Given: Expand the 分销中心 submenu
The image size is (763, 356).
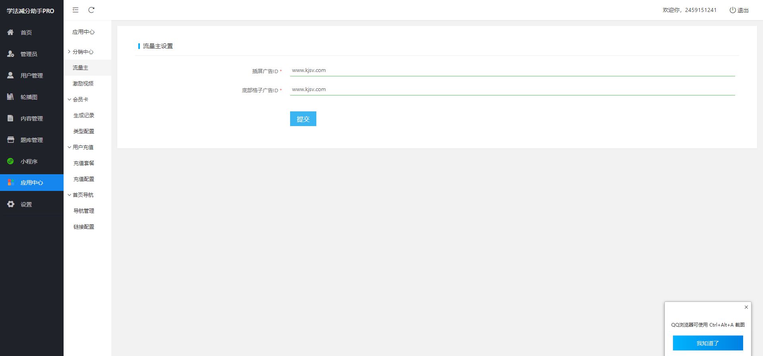Looking at the screenshot, I should point(83,52).
